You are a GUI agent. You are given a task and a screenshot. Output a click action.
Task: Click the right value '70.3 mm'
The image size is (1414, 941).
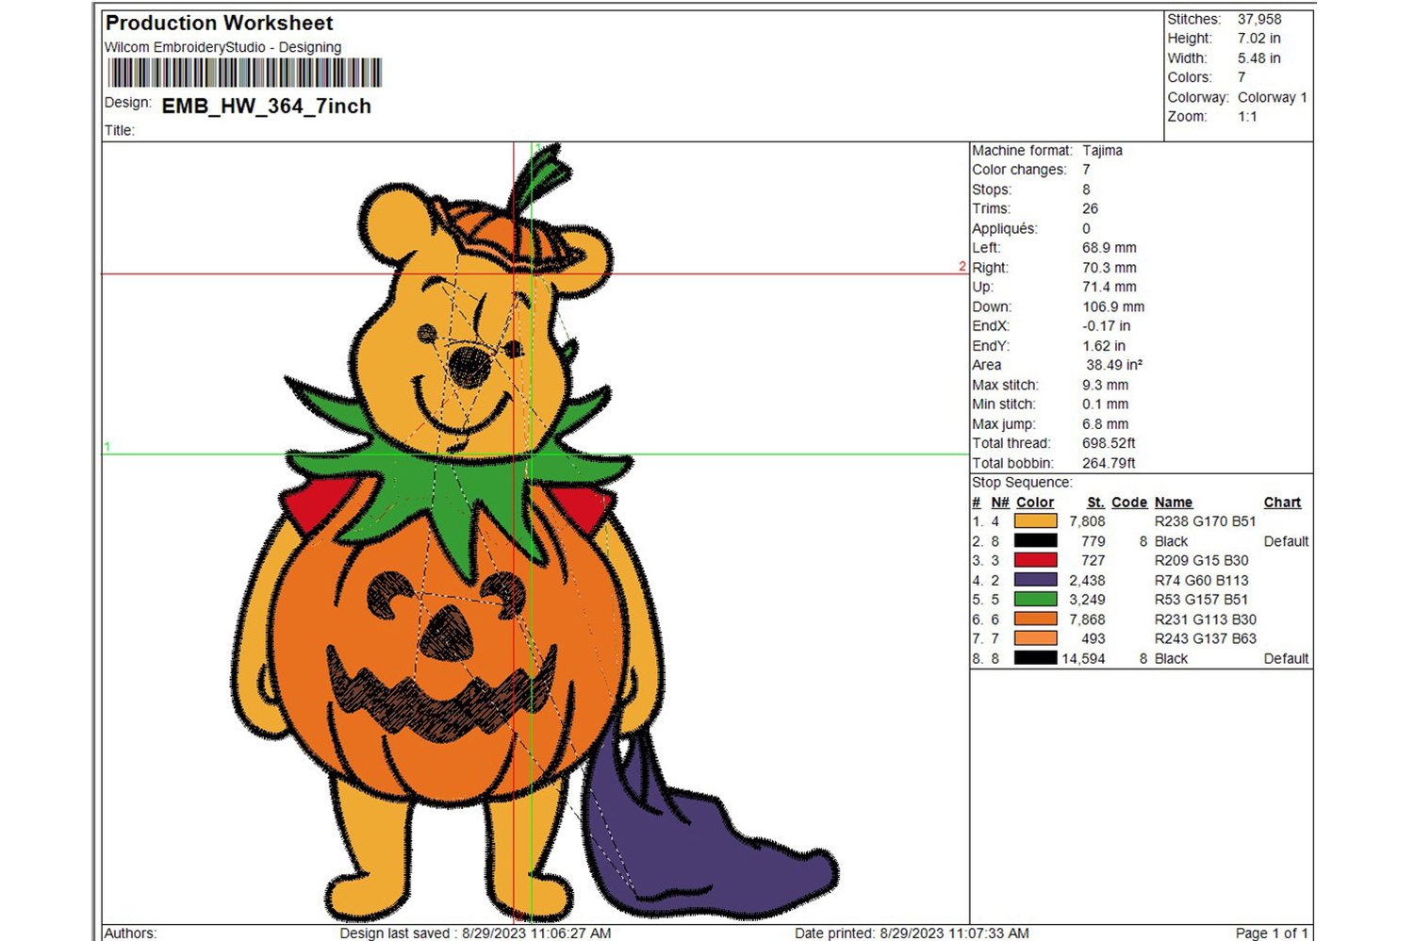click(x=1110, y=268)
